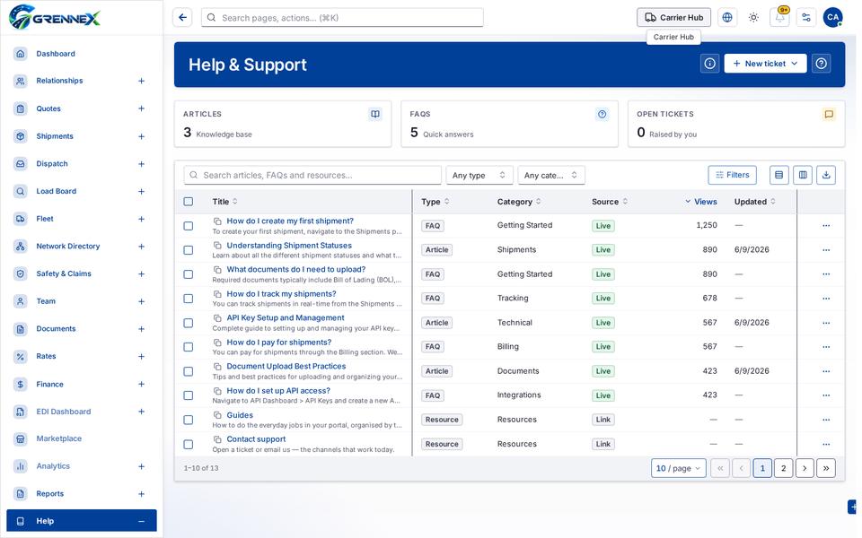This screenshot has width=862, height=538.
Task: Expand the Shipments sidebar section
Action: [141, 136]
